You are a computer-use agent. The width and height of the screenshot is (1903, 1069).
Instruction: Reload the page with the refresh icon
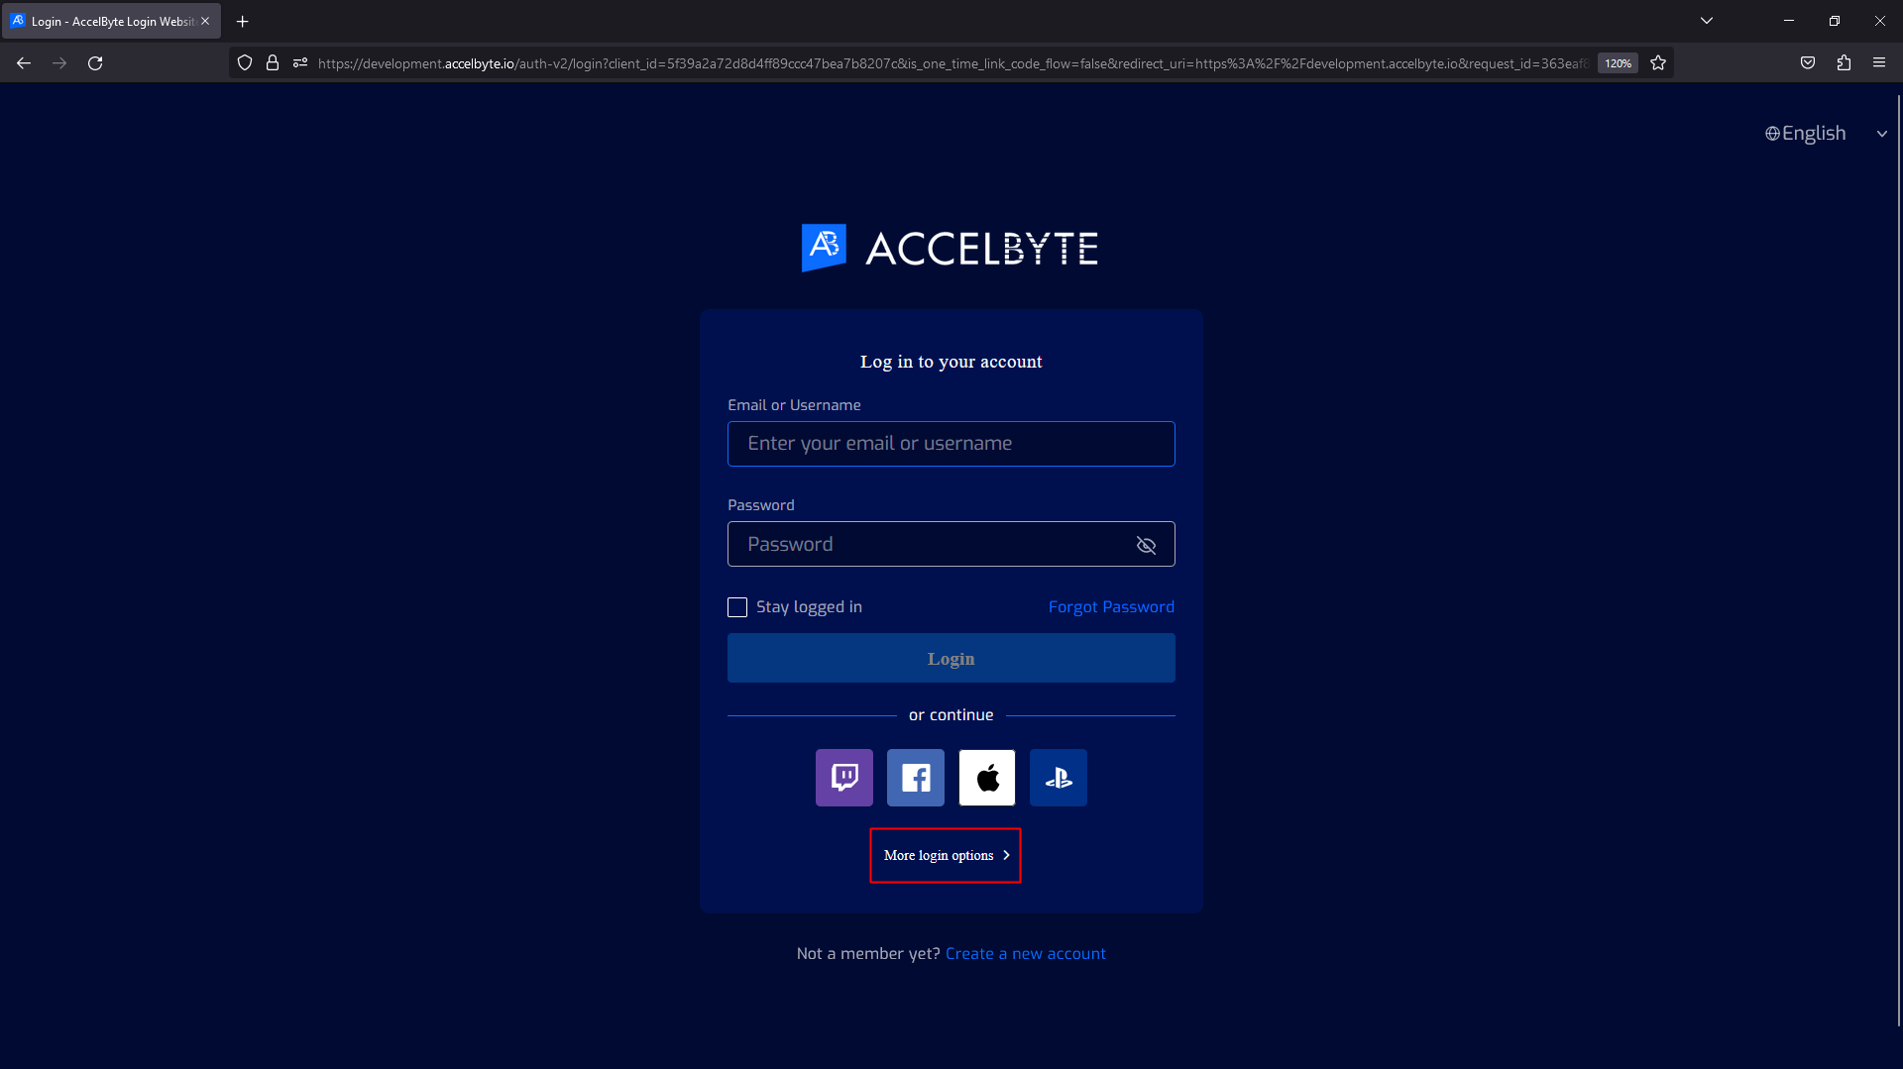95,63
